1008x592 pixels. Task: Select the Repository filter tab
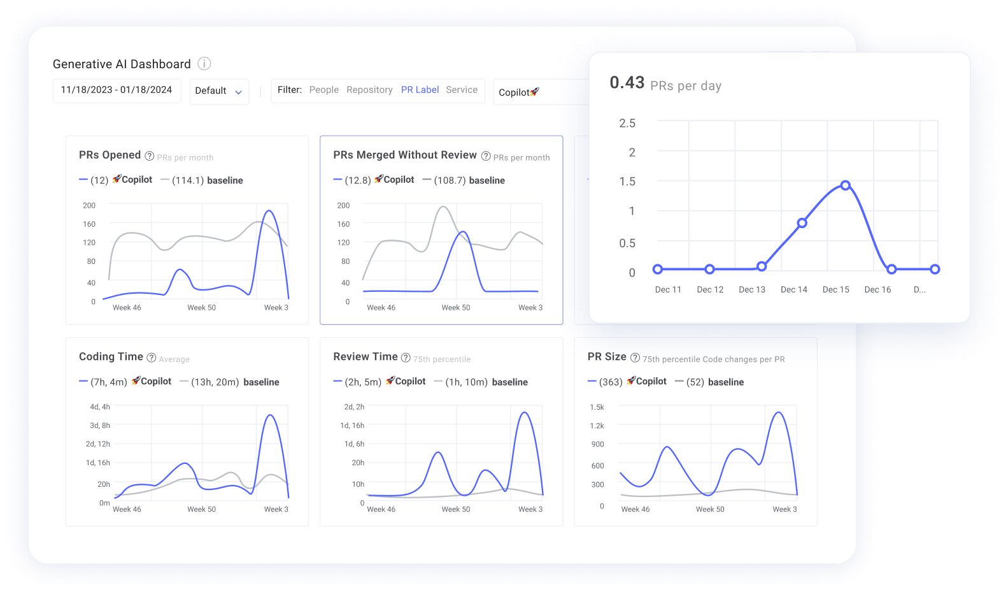tap(369, 90)
